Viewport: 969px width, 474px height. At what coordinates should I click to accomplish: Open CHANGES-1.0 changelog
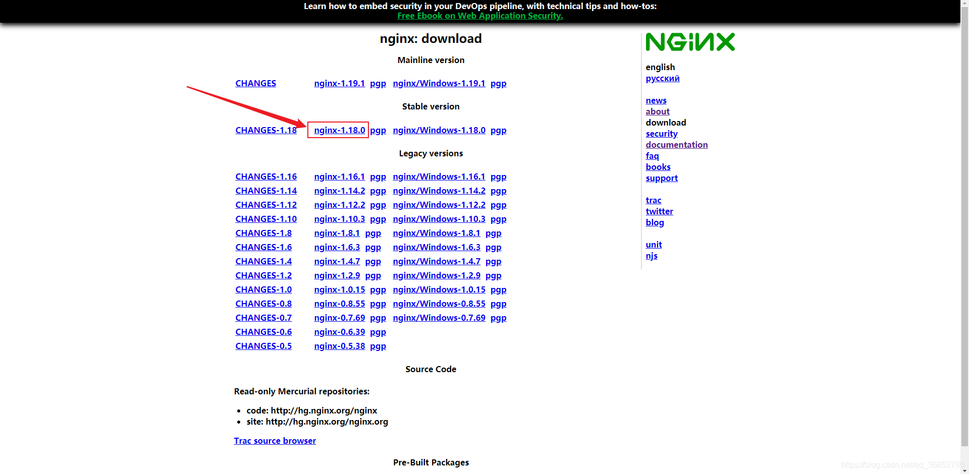(263, 289)
